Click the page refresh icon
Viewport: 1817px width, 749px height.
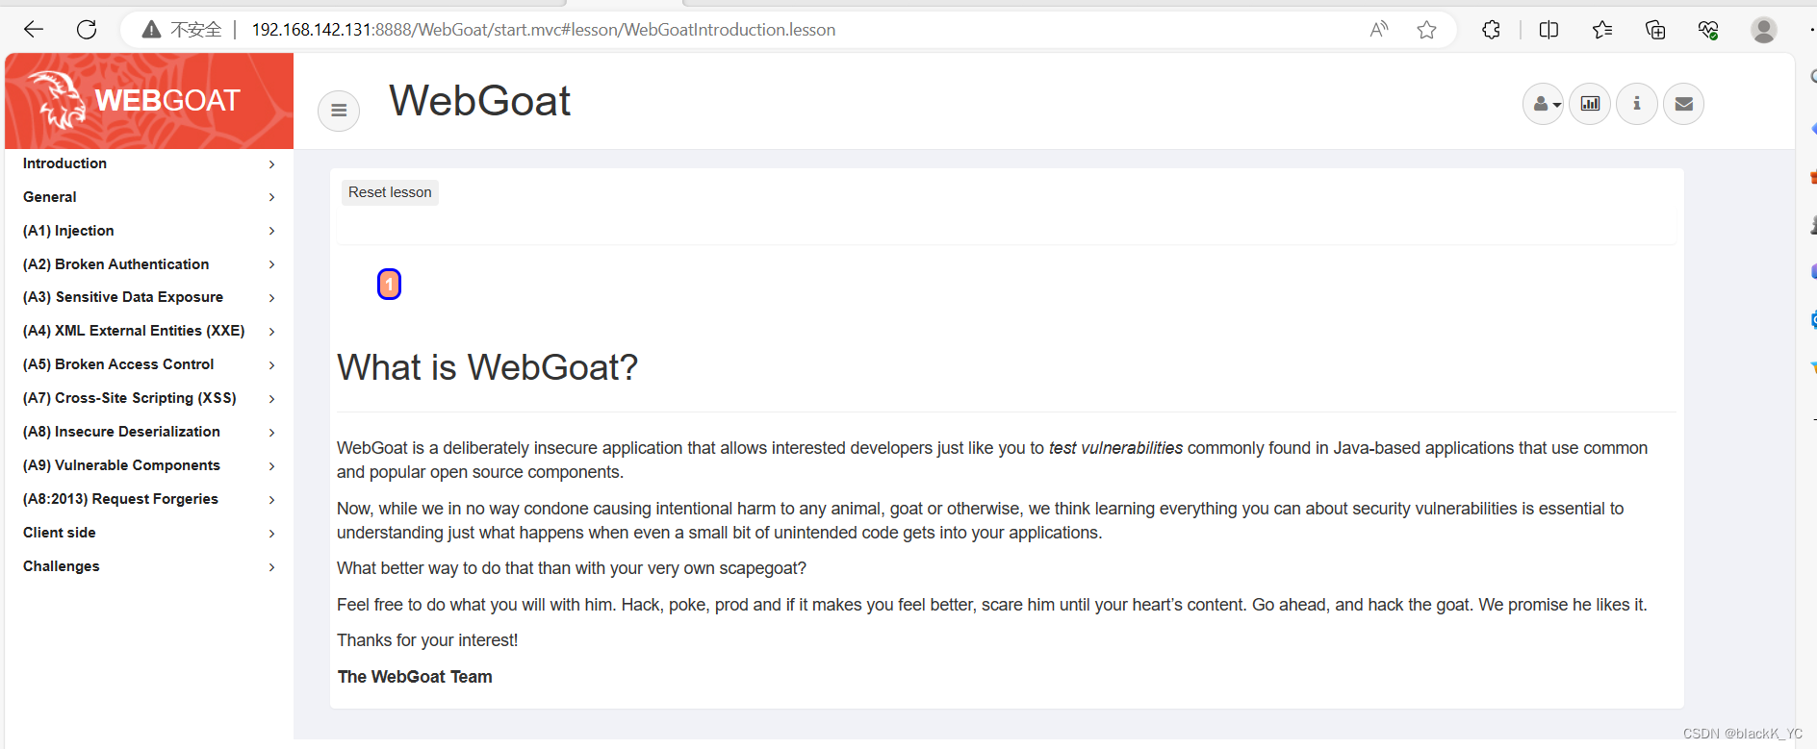[x=87, y=29]
